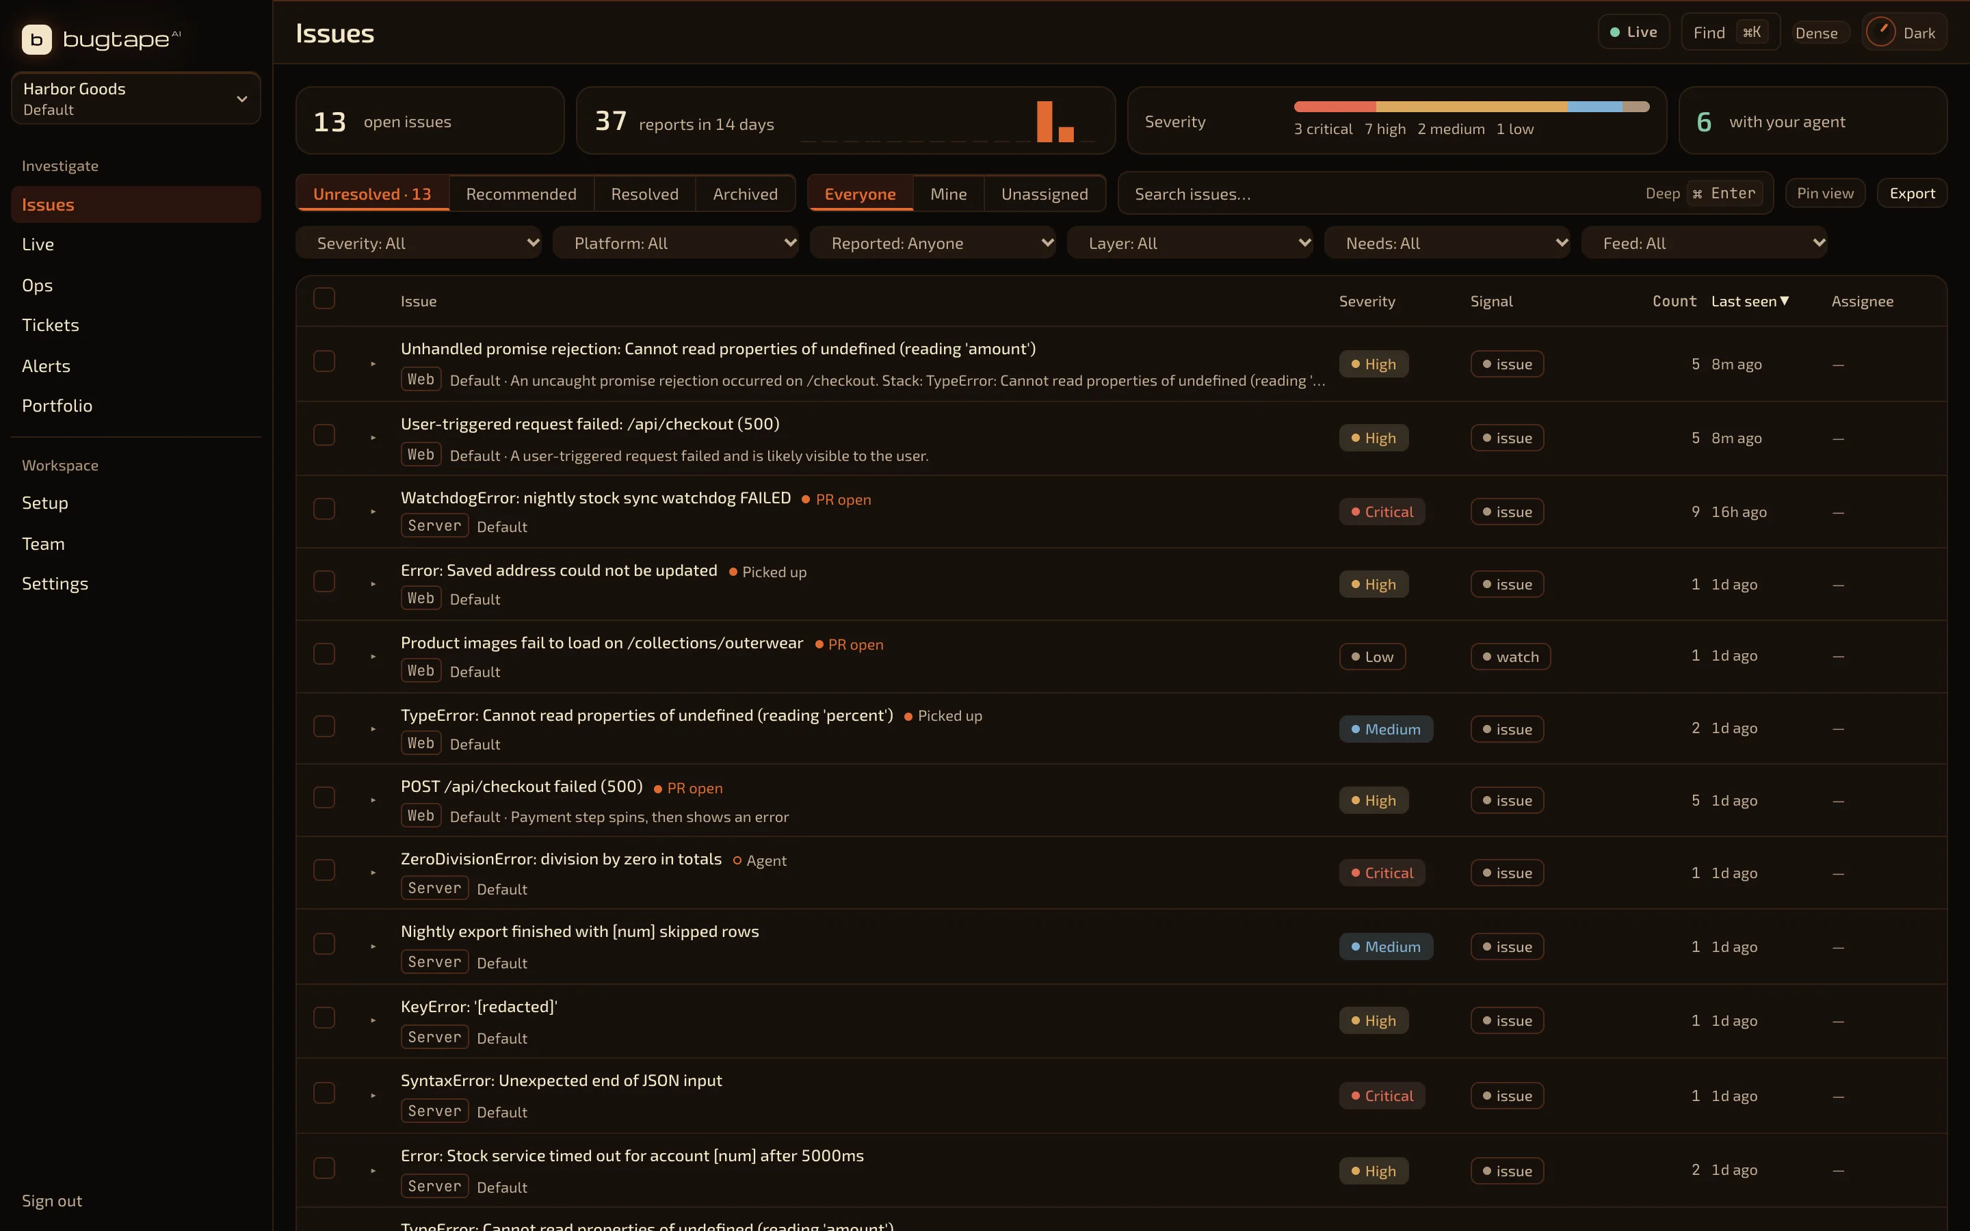Click the Live status indicator
The width and height of the screenshot is (1970, 1231).
pyautogui.click(x=1633, y=31)
